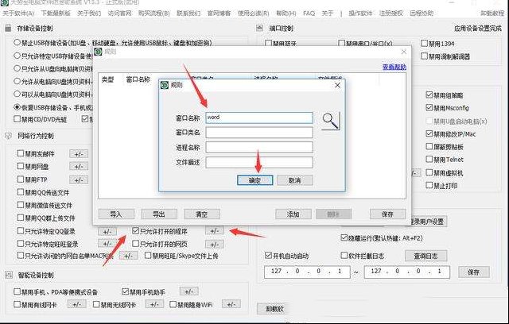Image resolution: width=509 pixels, height=324 pixels.
Task: Open the 注册授权 menu item
Action: pyautogui.click(x=390, y=13)
